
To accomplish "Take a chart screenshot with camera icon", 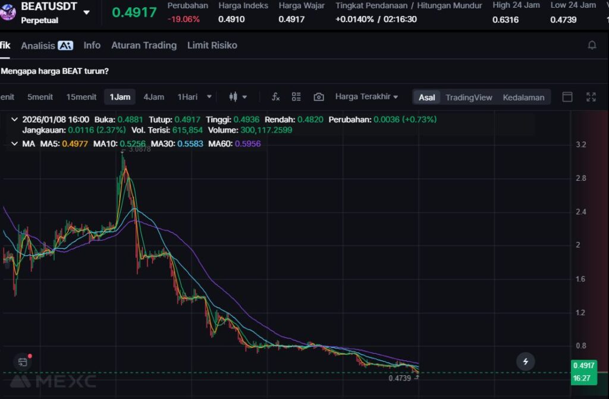I will [319, 97].
